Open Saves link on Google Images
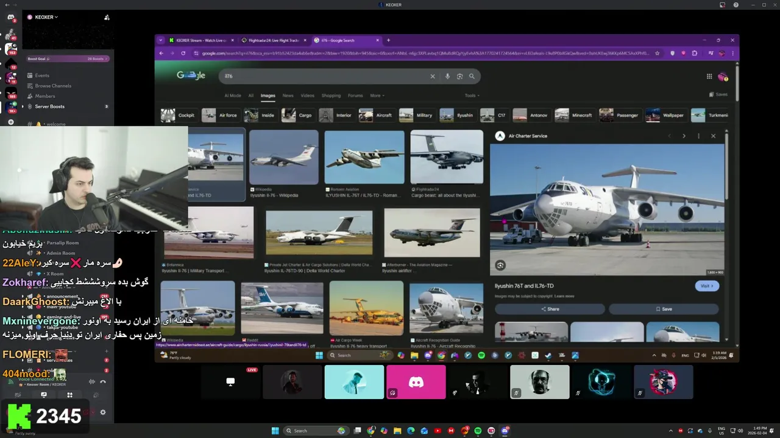The height and width of the screenshot is (438, 780). (718, 94)
